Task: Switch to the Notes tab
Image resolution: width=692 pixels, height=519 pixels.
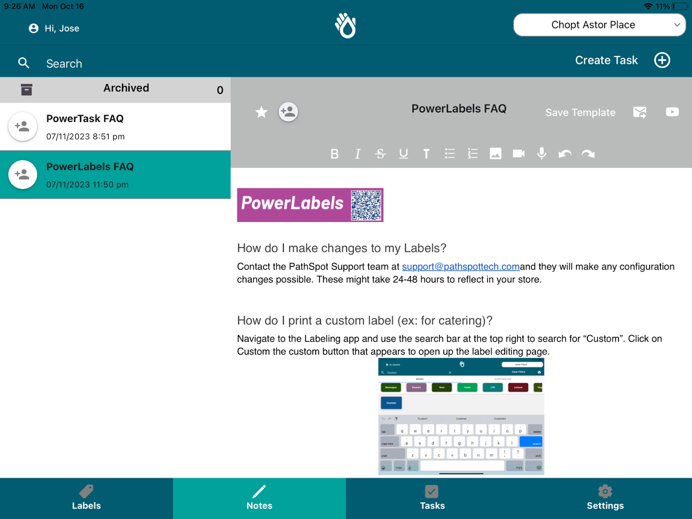Action: tap(259, 498)
